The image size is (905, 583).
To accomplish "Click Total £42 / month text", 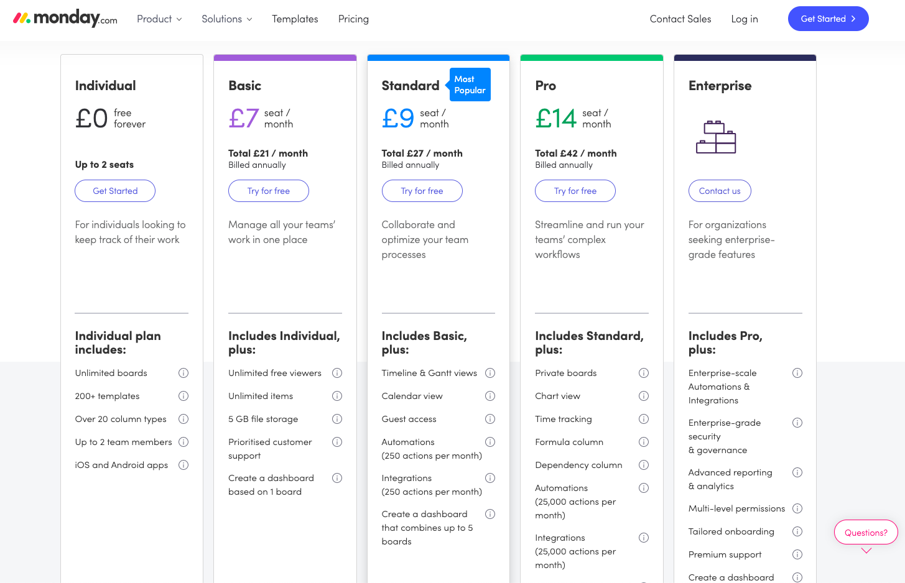I will [x=576, y=154].
